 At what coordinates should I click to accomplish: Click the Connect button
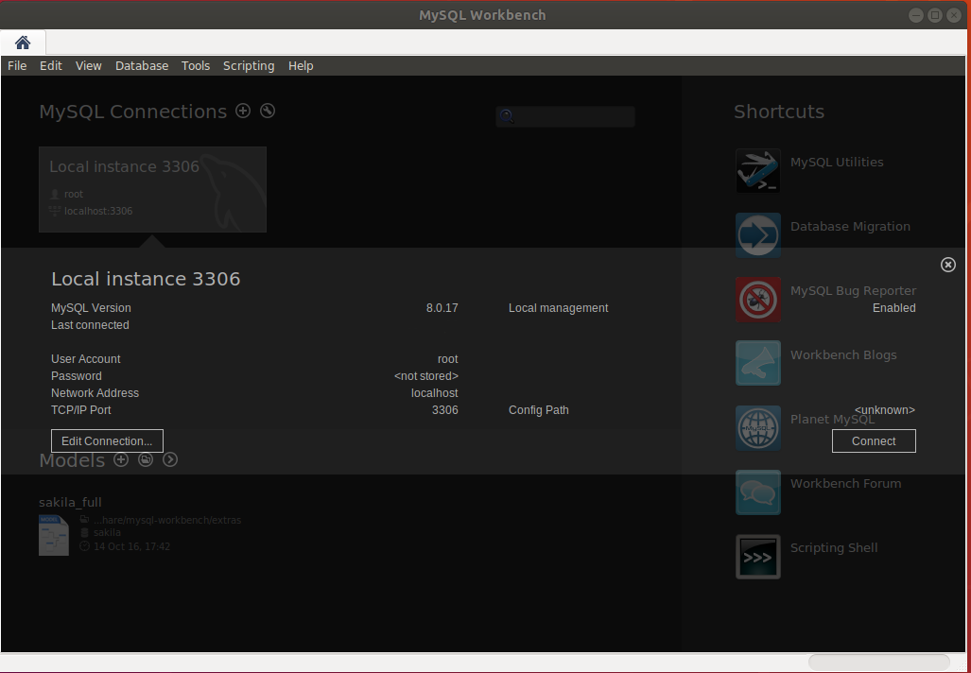pos(874,440)
